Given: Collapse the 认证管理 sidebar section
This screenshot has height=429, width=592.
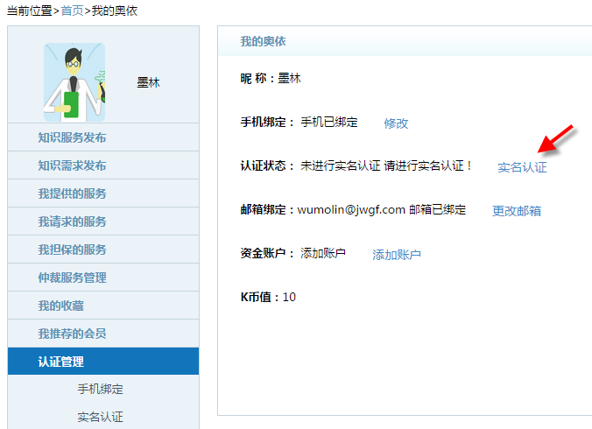Looking at the screenshot, I should [x=103, y=361].
